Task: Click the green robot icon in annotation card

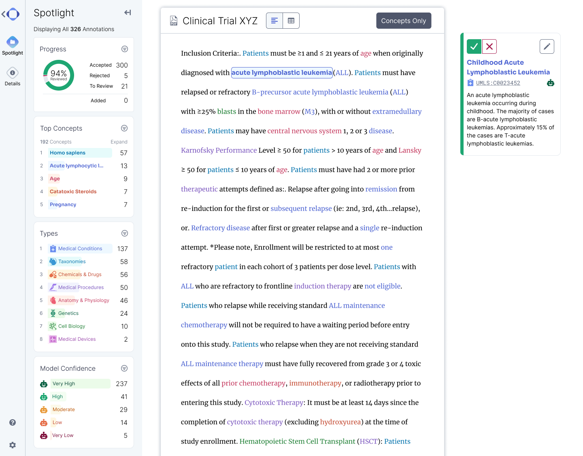Action: (x=551, y=83)
